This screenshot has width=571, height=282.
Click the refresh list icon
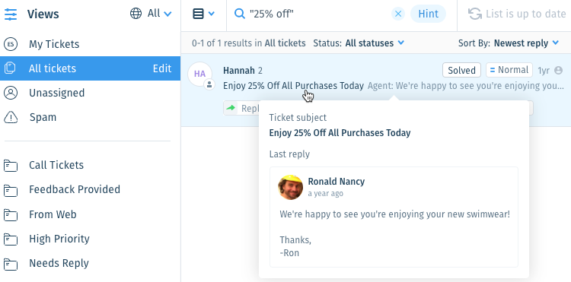tap(474, 14)
